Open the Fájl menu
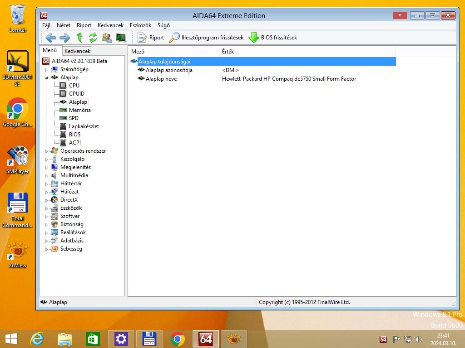This screenshot has height=348, width=465. [x=46, y=25]
